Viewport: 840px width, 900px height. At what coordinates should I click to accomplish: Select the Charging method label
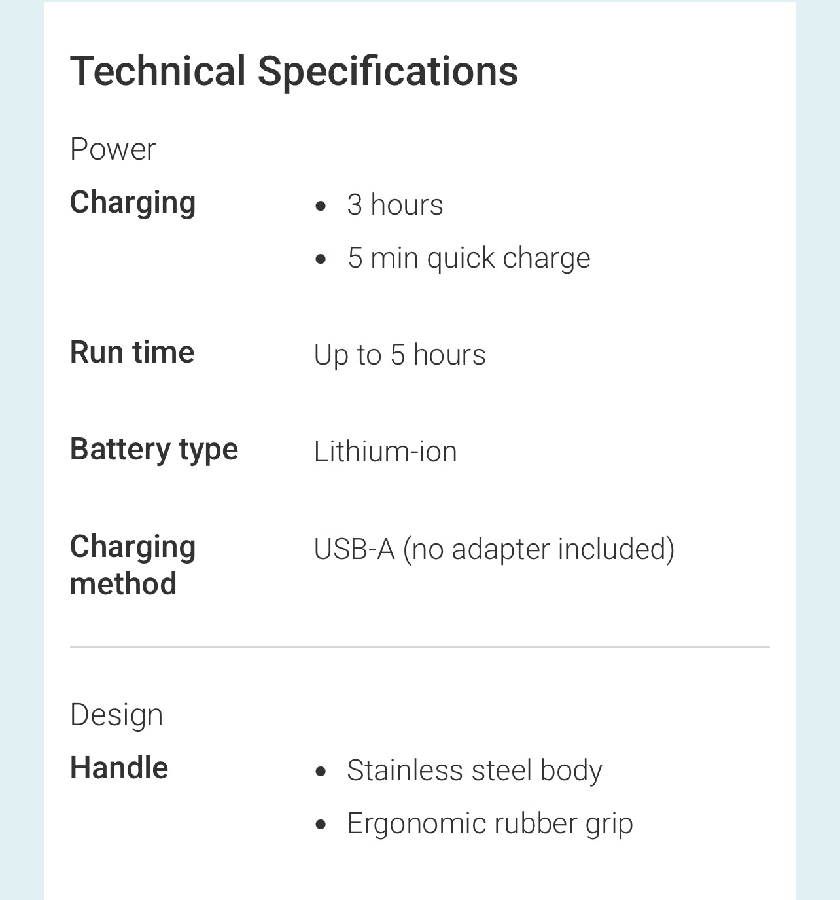[133, 564]
